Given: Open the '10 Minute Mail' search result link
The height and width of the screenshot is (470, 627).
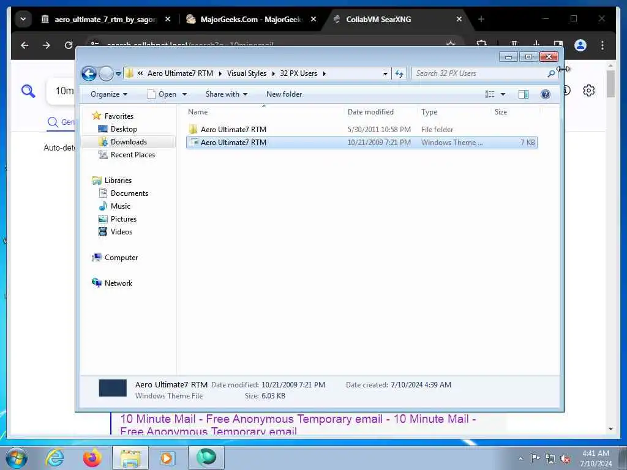Looking at the screenshot, I should tap(298, 425).
